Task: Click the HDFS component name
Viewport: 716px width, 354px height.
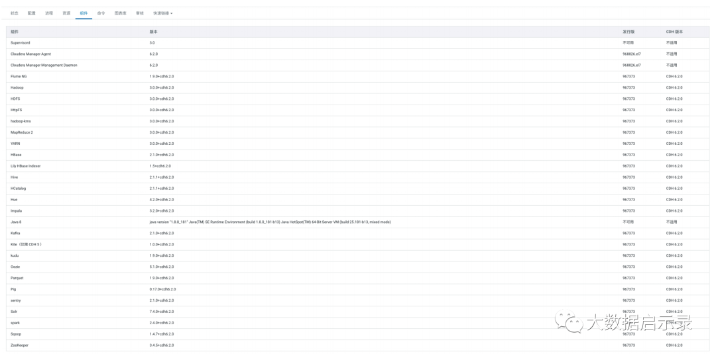Action: (x=15, y=99)
